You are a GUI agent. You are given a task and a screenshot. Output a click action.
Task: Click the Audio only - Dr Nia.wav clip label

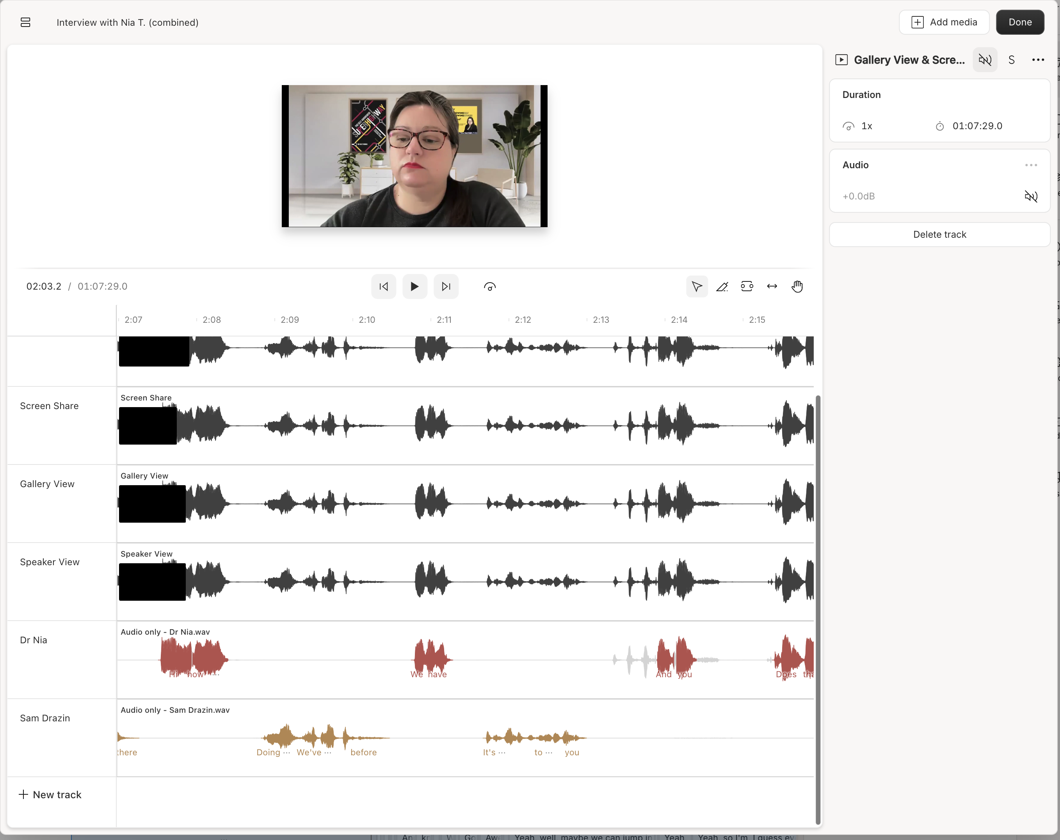click(x=165, y=632)
